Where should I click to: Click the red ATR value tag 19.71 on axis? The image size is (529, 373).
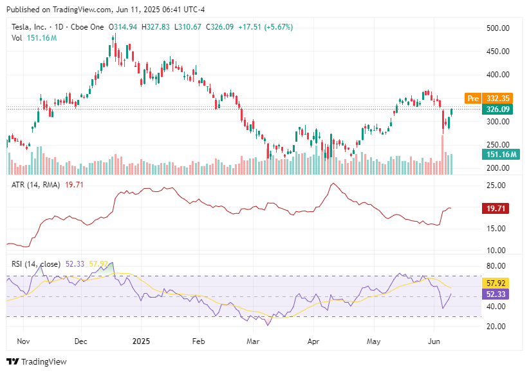coord(496,209)
